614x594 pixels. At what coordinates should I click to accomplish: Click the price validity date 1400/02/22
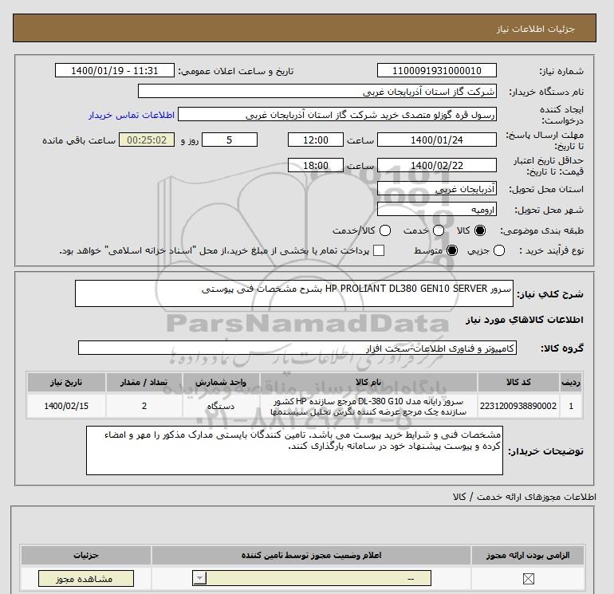[437, 165]
